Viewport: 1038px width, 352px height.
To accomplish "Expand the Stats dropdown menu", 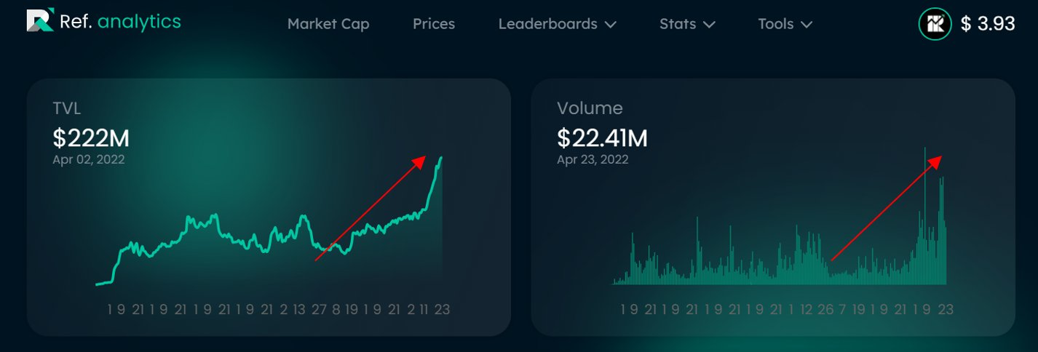I will click(687, 24).
